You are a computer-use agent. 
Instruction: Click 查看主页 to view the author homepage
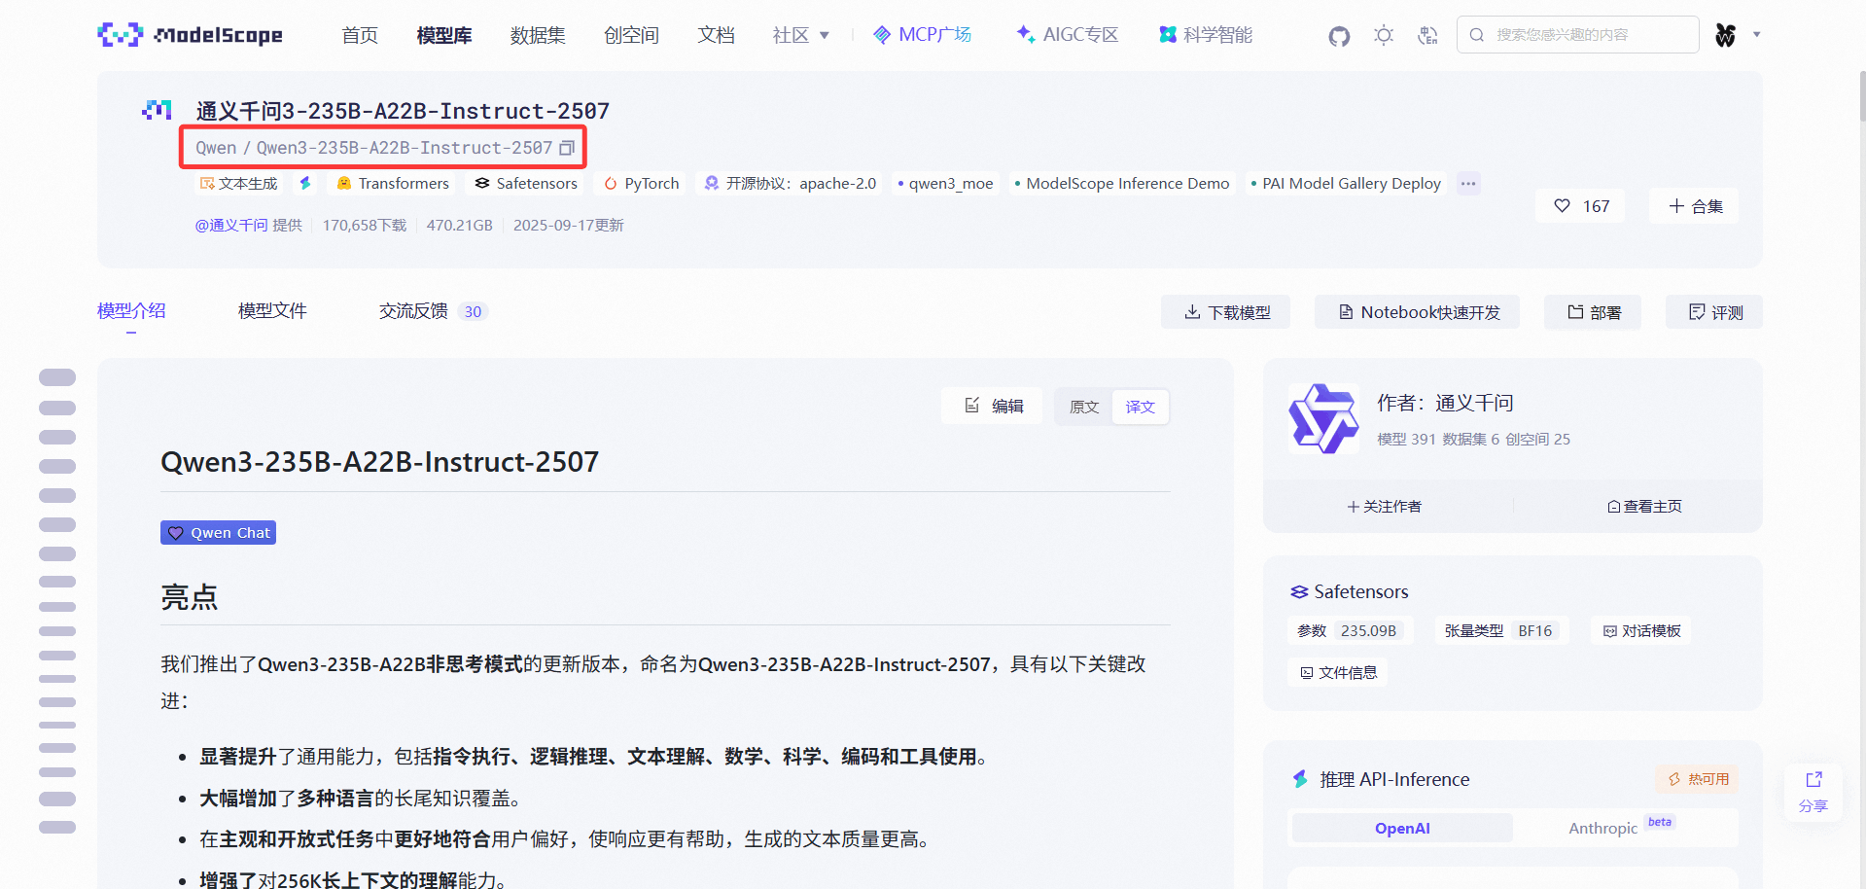coord(1644,507)
